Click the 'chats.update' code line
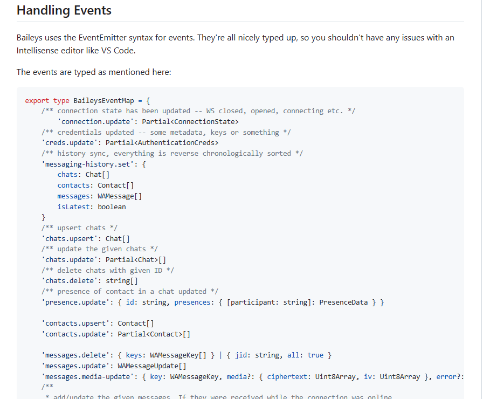 pyautogui.click(x=103, y=260)
